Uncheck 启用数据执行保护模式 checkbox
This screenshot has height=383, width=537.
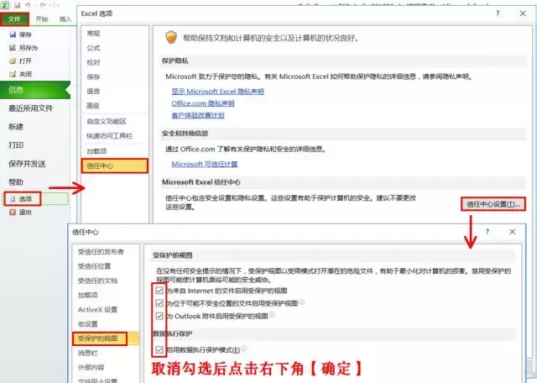point(159,349)
